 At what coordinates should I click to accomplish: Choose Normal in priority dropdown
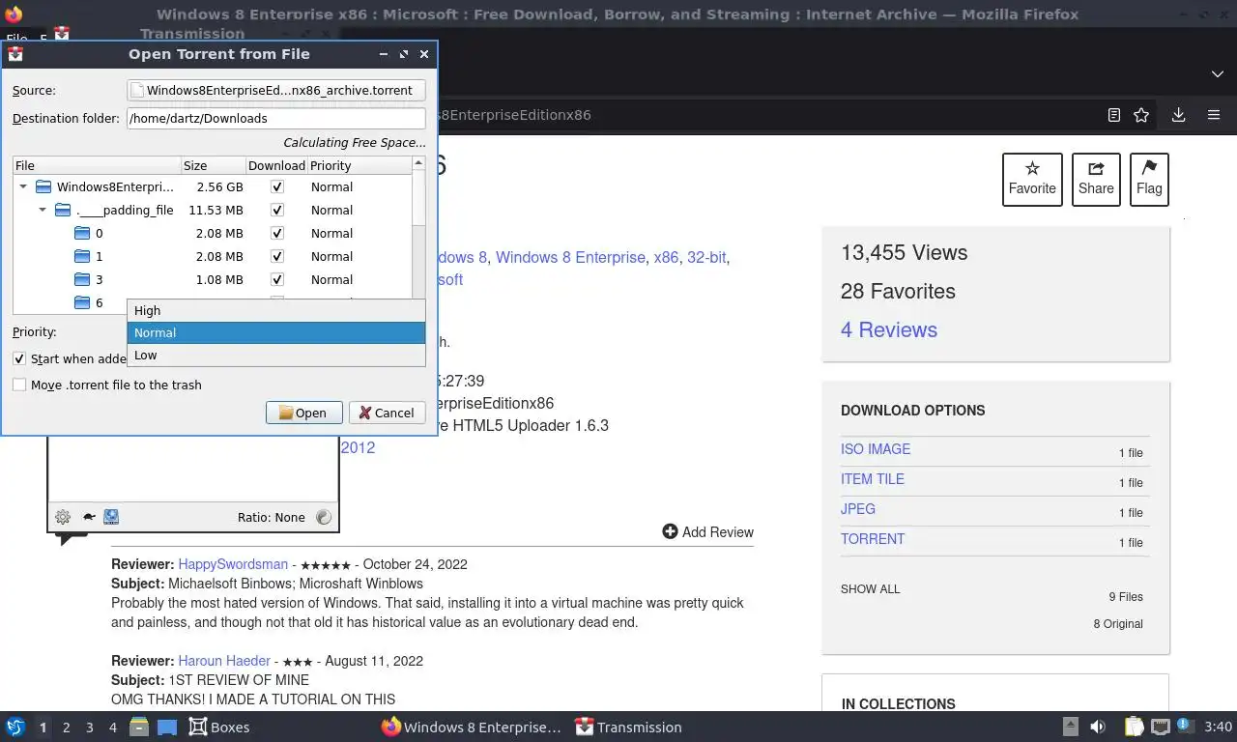tap(276, 332)
